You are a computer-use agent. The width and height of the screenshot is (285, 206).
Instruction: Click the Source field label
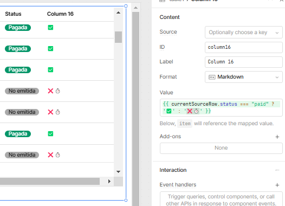coord(168,32)
